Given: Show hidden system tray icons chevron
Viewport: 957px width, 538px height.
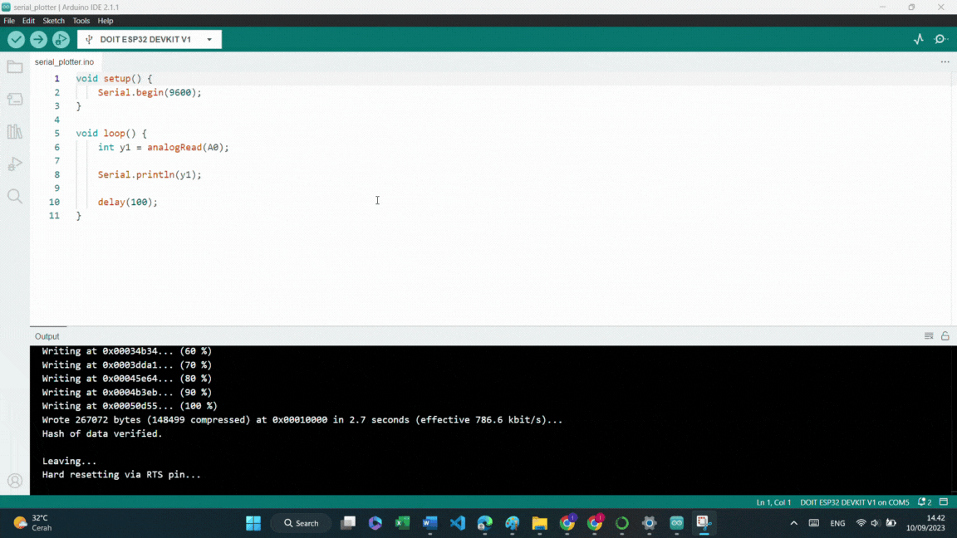Looking at the screenshot, I should [x=793, y=523].
